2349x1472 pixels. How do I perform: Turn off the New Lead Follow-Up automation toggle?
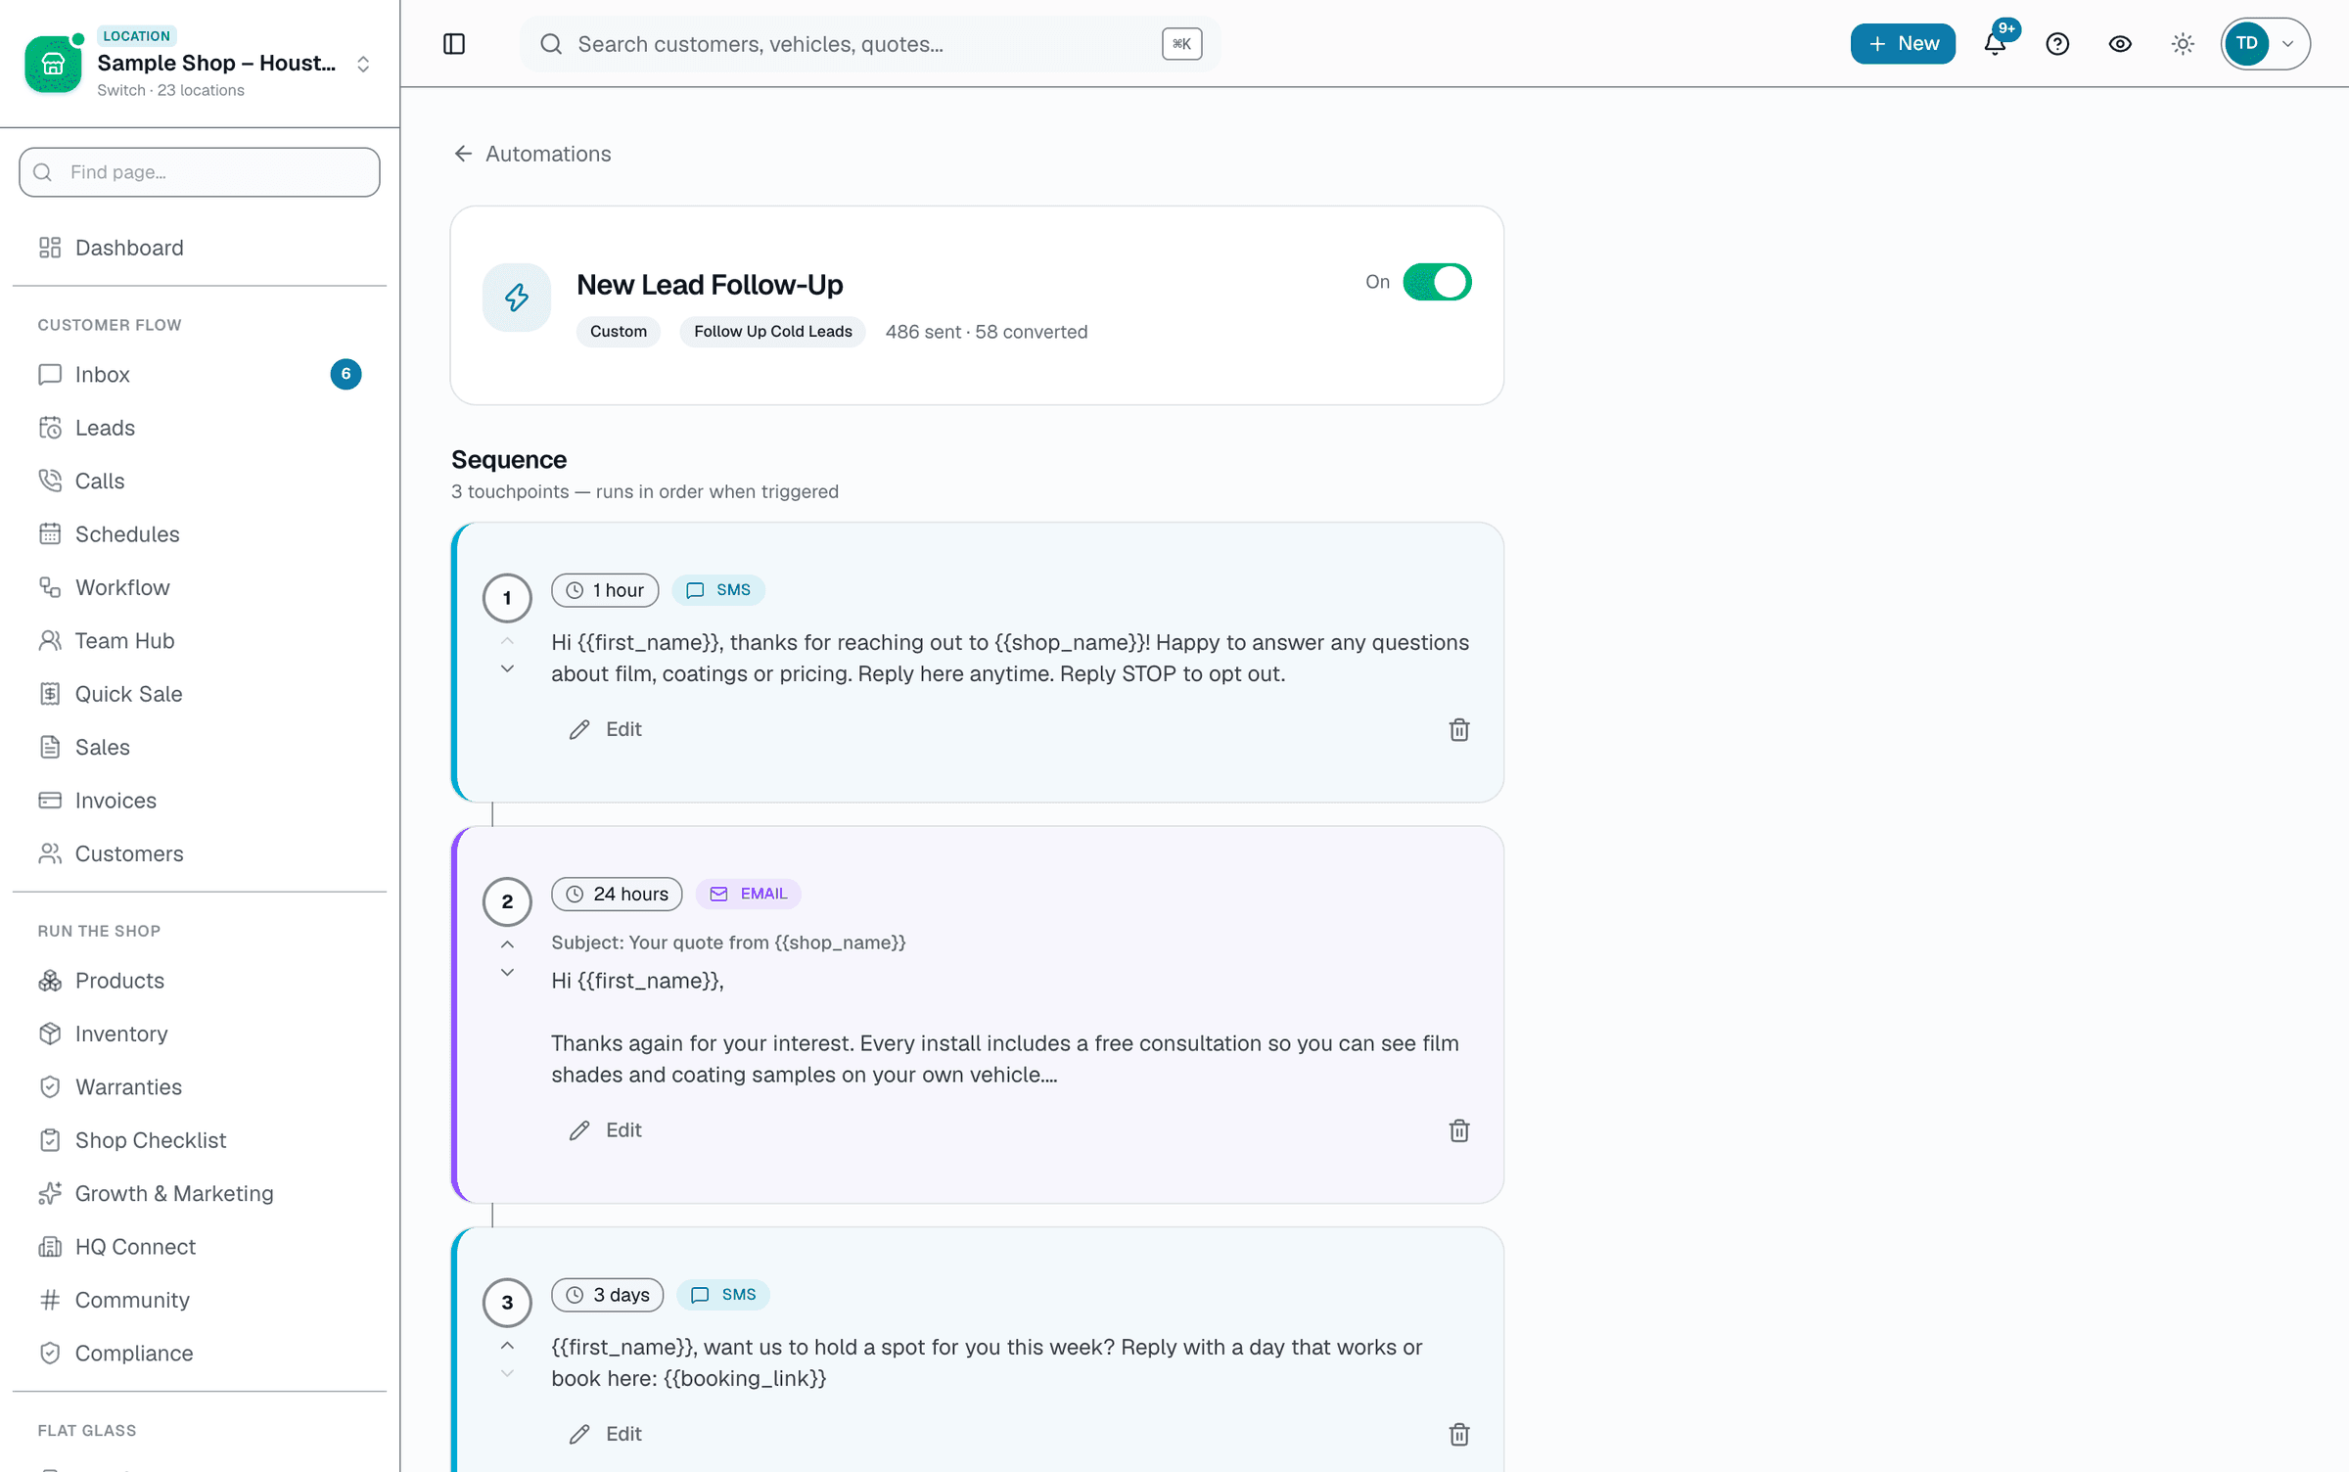click(x=1437, y=282)
